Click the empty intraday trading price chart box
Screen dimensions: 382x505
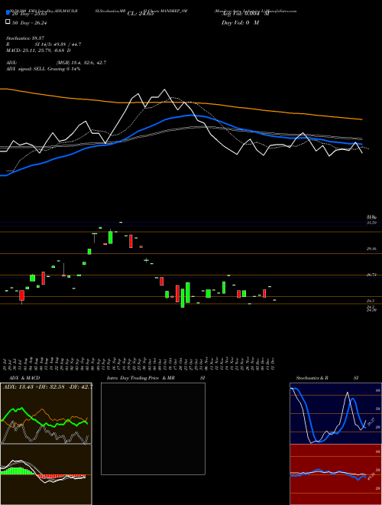click(x=153, y=428)
